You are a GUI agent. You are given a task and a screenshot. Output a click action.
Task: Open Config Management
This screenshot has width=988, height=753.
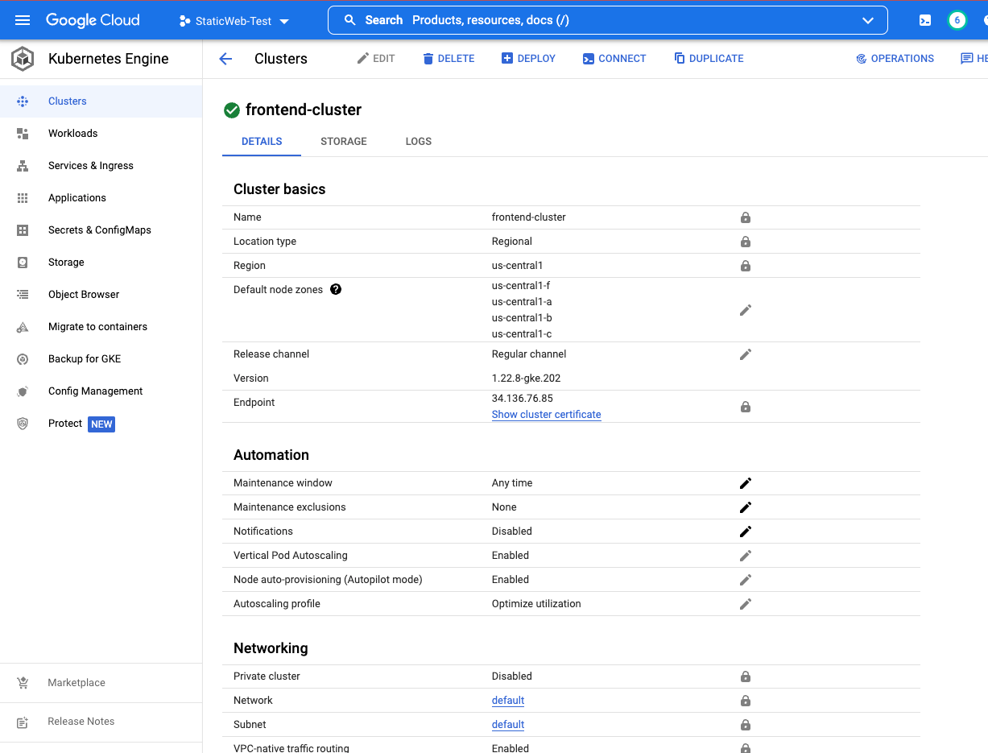(x=94, y=391)
